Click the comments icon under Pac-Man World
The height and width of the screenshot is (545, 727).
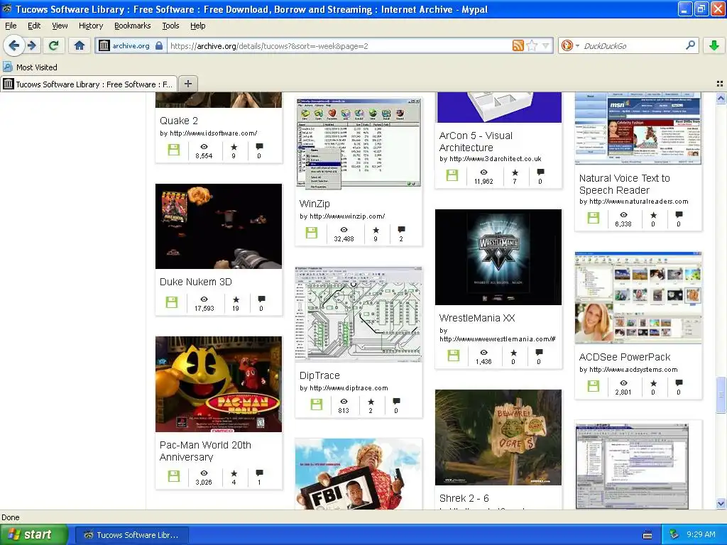tap(259, 473)
